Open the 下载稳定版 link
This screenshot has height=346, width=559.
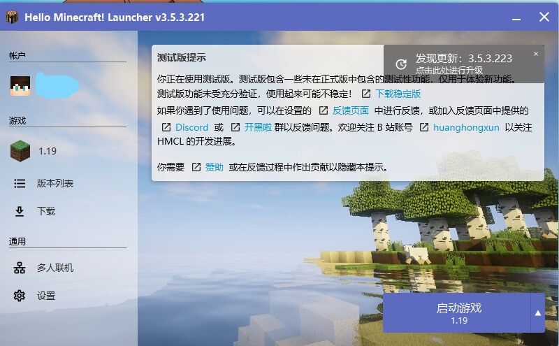(x=398, y=94)
